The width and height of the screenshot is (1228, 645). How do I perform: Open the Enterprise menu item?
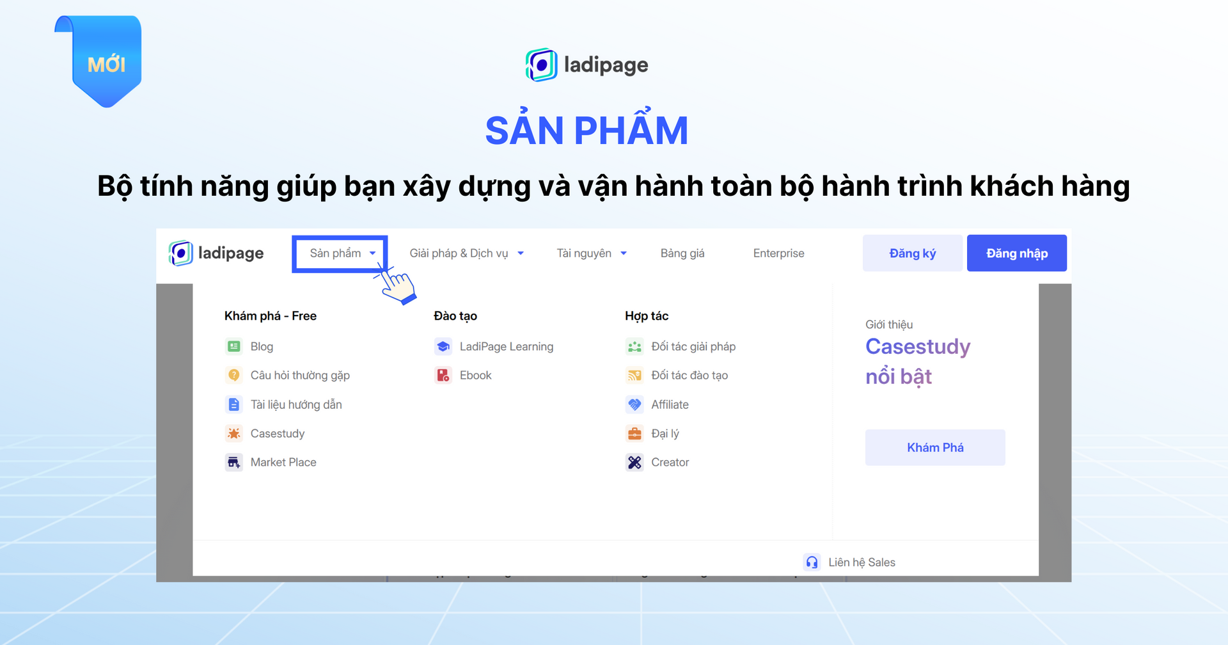(x=778, y=253)
